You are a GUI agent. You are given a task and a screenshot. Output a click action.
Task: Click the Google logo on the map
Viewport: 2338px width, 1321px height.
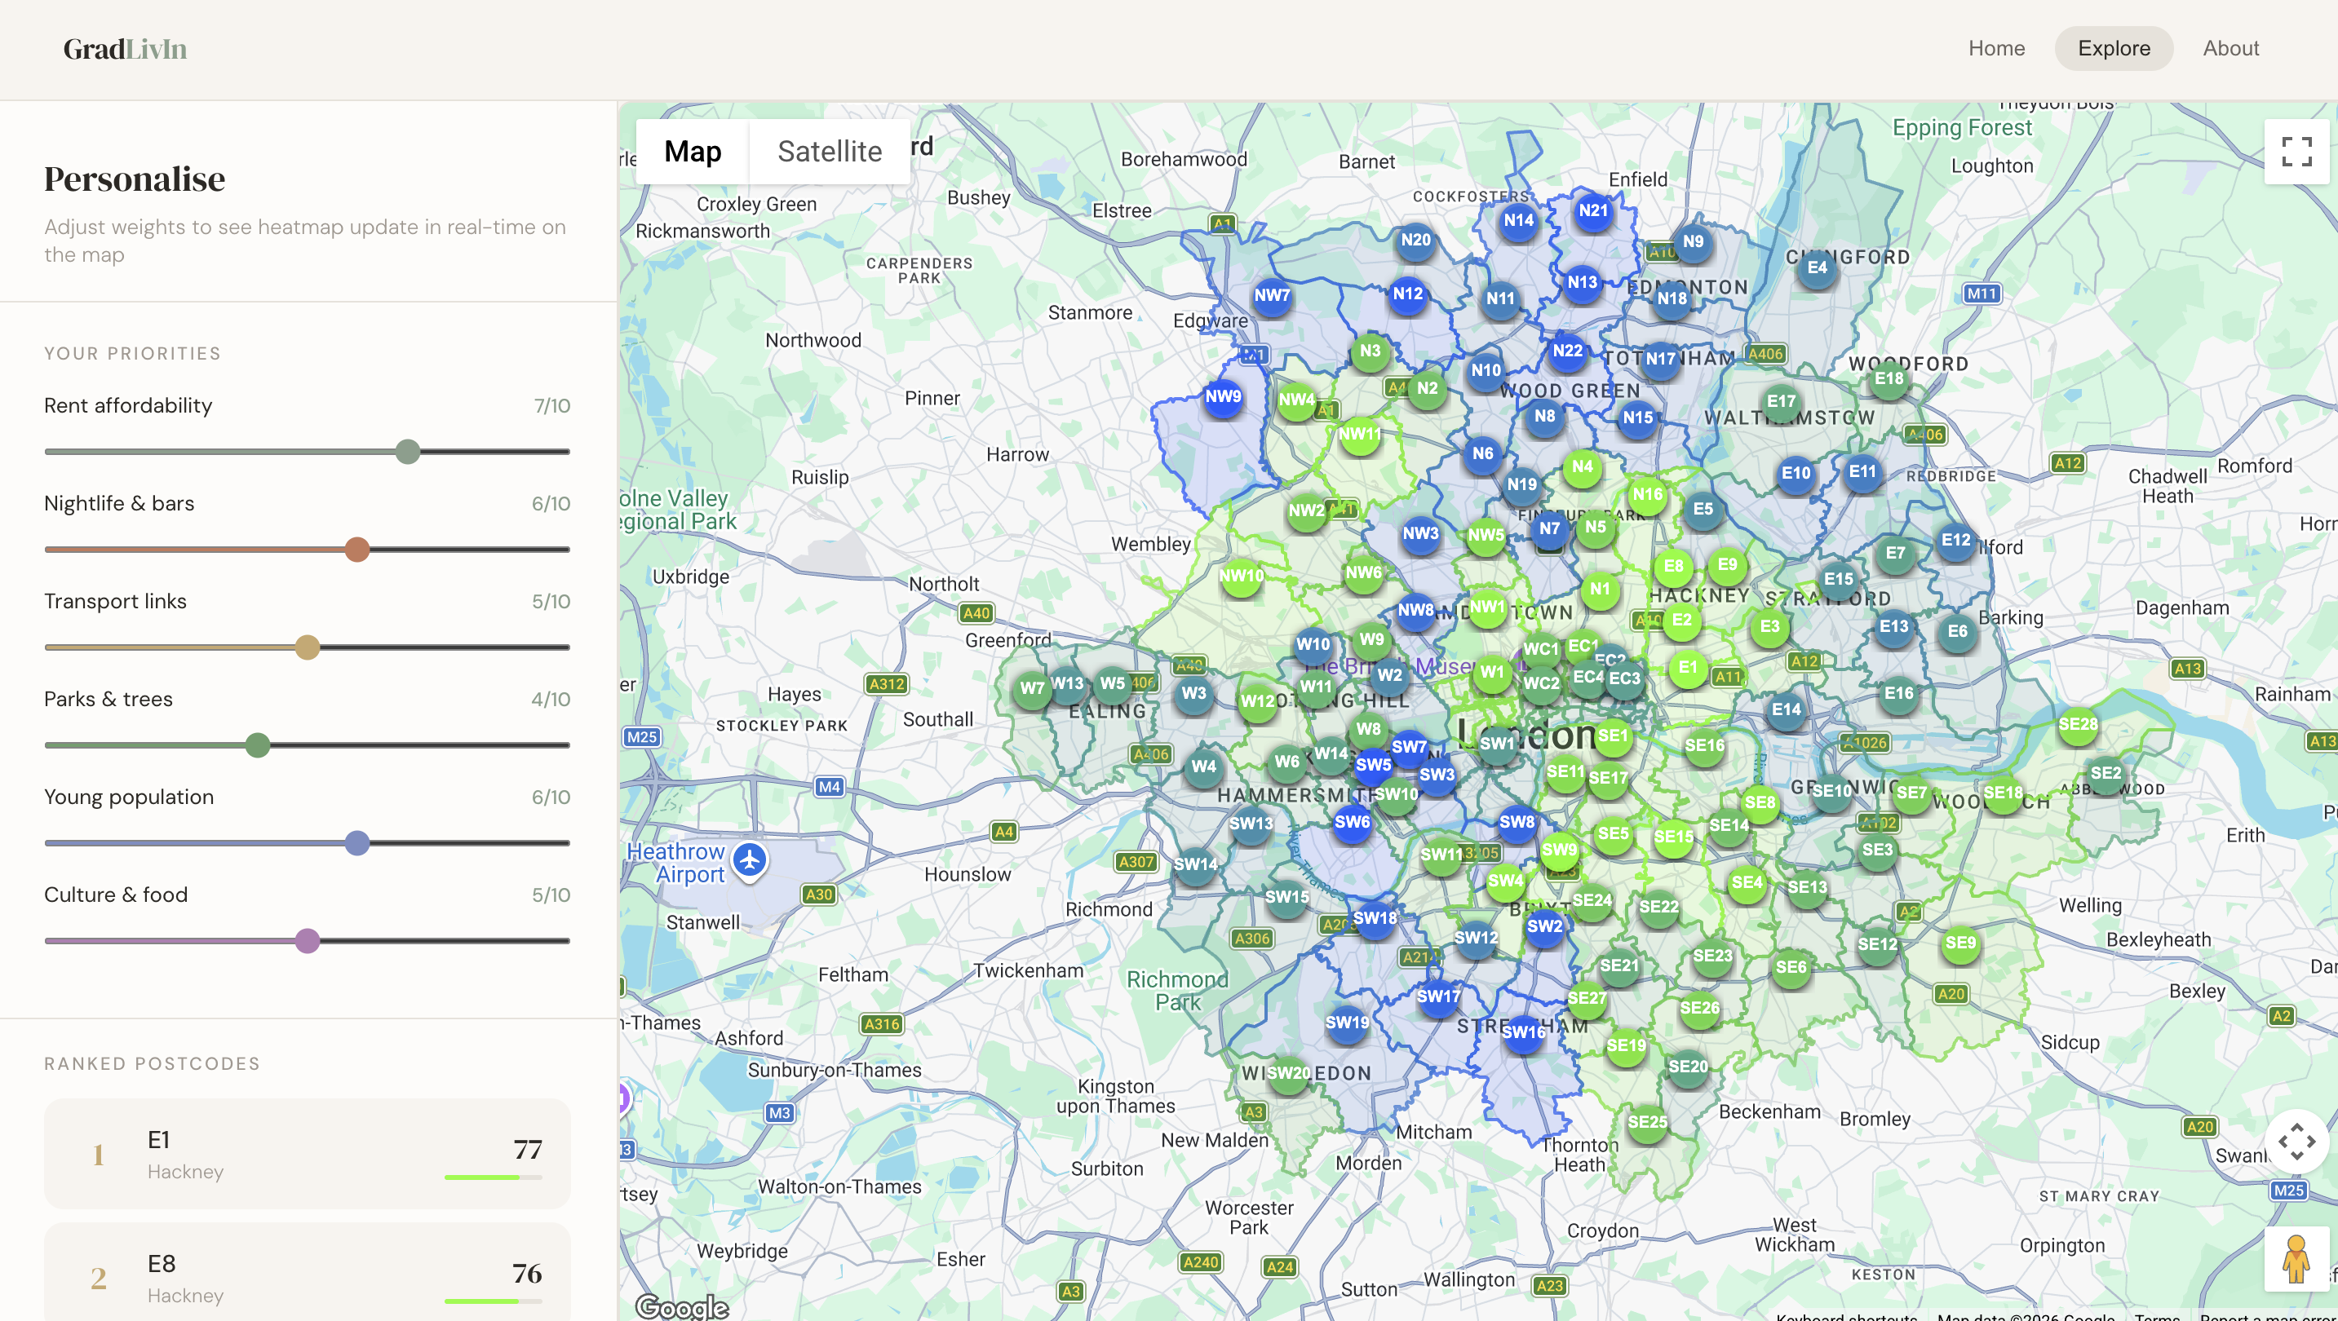pos(682,1306)
